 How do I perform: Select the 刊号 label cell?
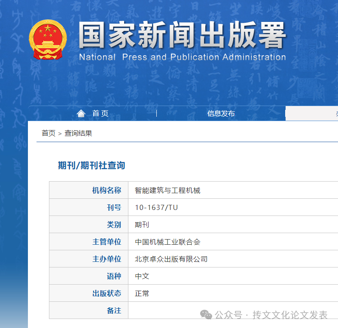[89, 207]
